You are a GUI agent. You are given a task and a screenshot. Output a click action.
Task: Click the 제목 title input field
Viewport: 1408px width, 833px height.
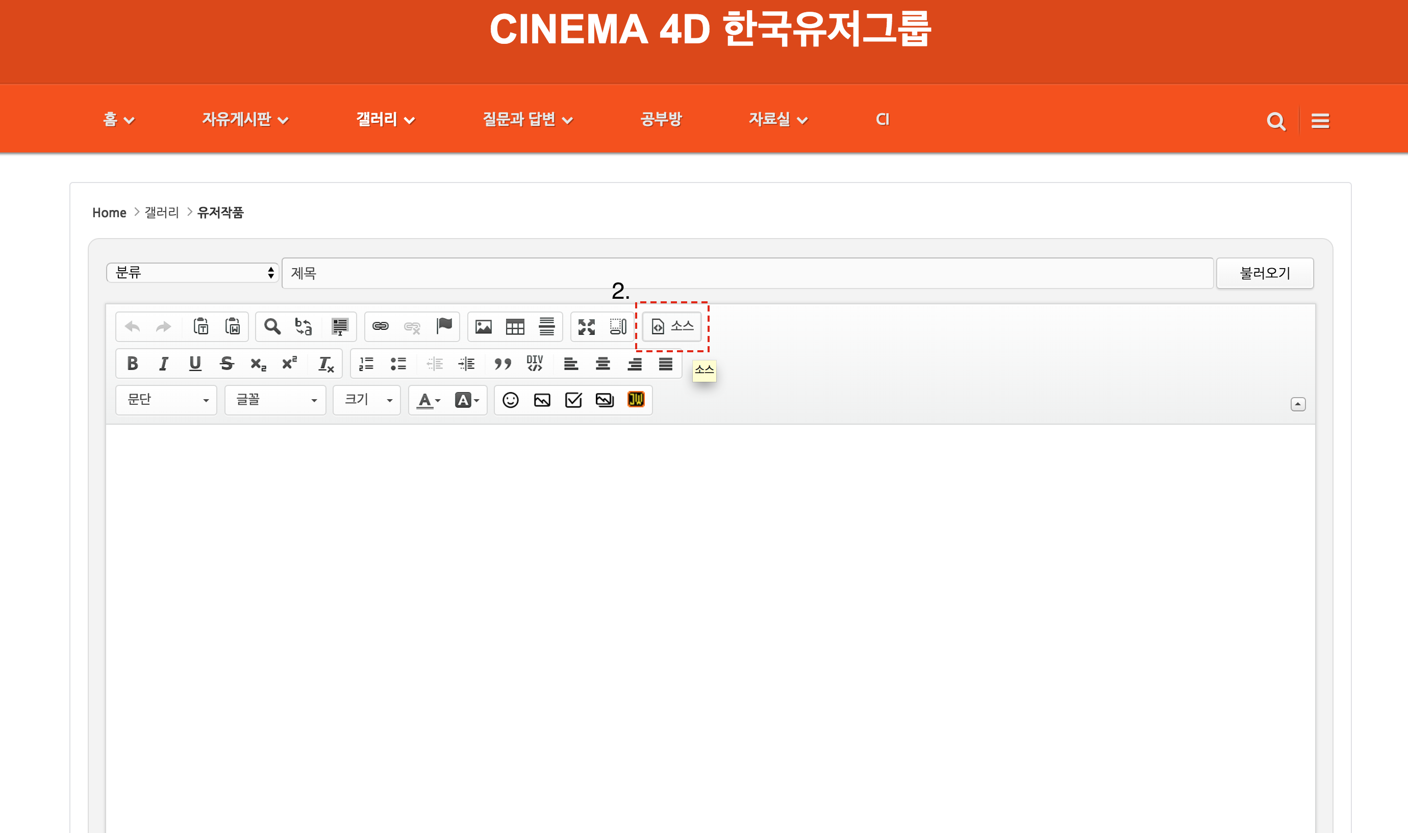point(747,273)
